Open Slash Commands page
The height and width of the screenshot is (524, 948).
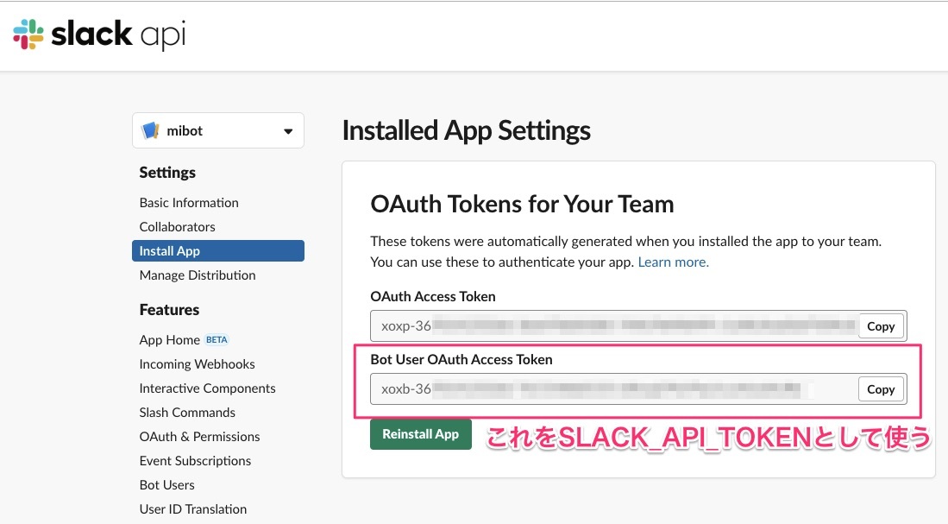(x=187, y=413)
